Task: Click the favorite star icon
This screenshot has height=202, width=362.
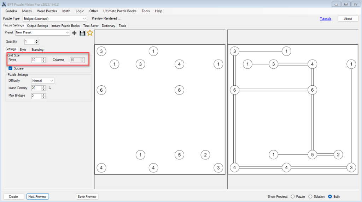Action: coord(90,33)
